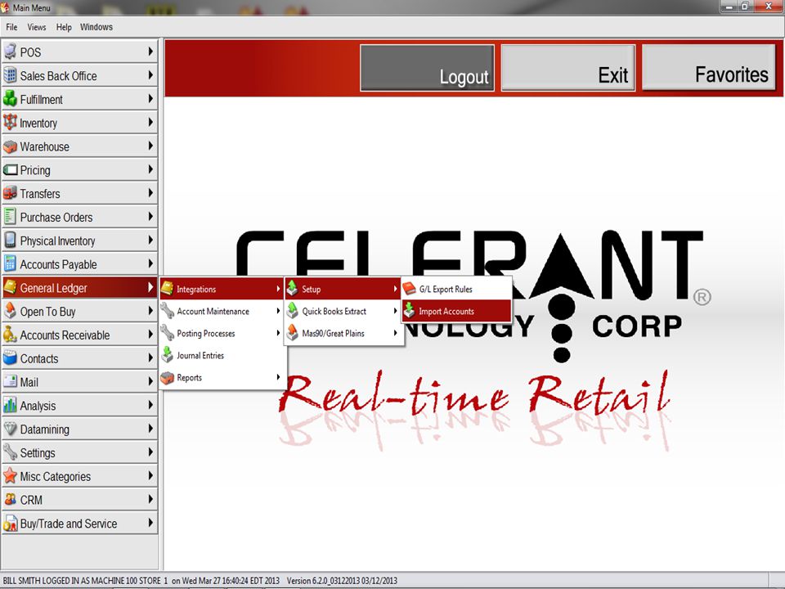
Task: Click the Misc Categories star icon
Action: 10,476
